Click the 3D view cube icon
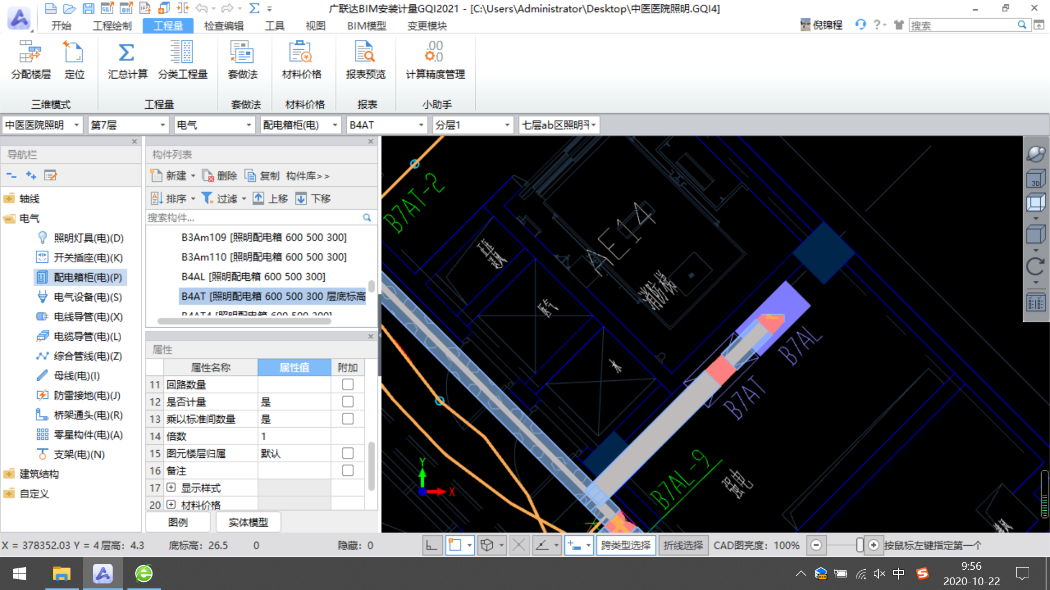This screenshot has width=1050, height=590. 1035,179
